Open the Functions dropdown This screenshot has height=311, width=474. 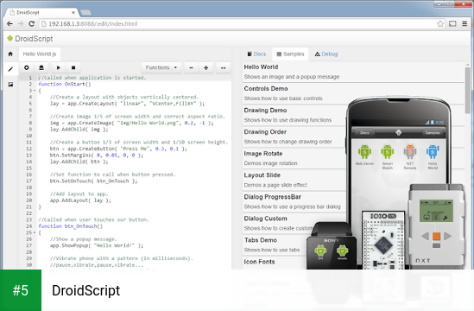click(x=161, y=67)
